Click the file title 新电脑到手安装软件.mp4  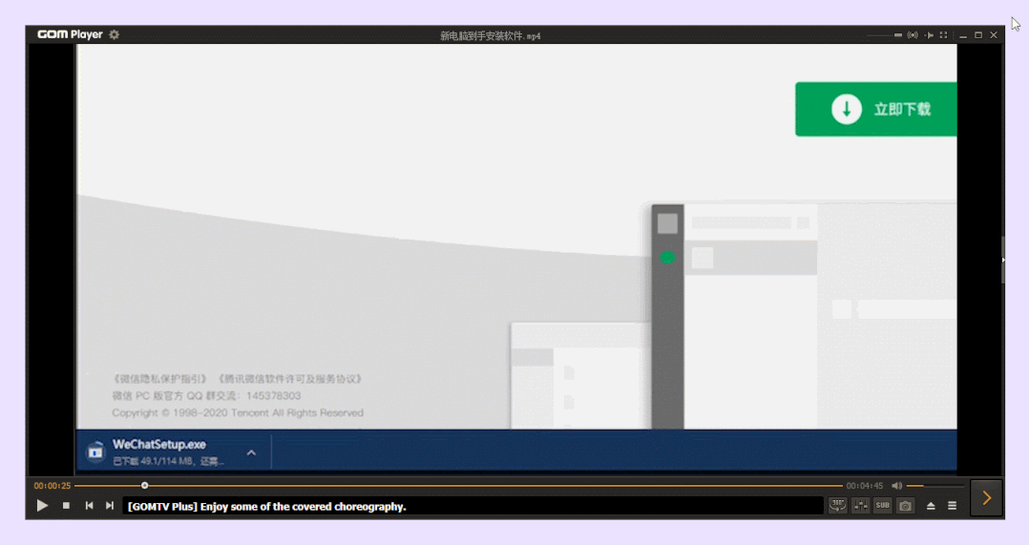pyautogui.click(x=491, y=35)
